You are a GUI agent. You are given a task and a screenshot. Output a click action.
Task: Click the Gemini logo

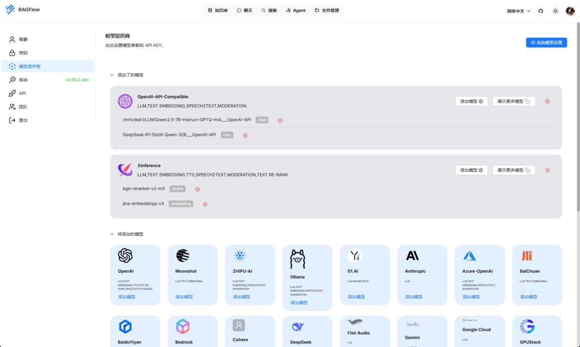click(412, 324)
